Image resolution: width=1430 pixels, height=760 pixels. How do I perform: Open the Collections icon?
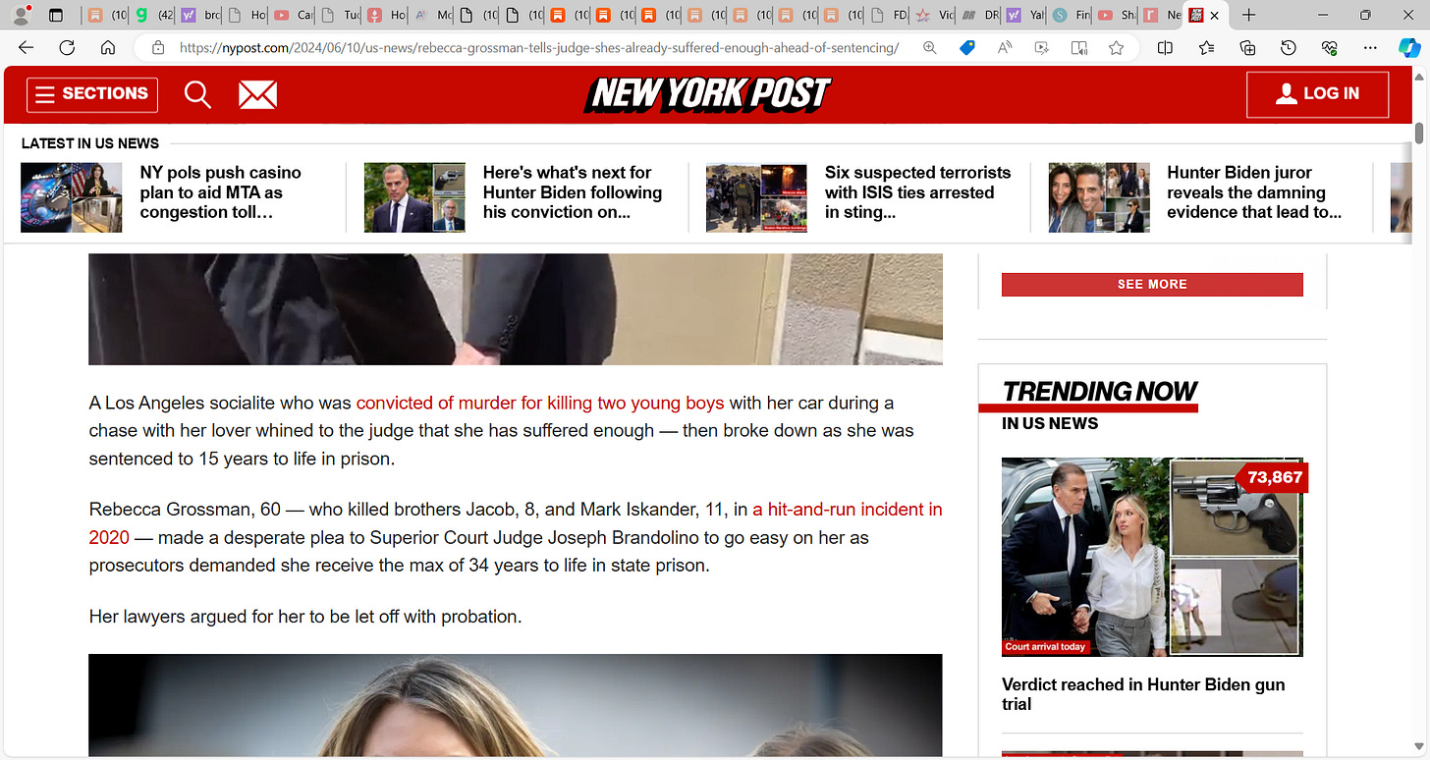pos(1247,47)
